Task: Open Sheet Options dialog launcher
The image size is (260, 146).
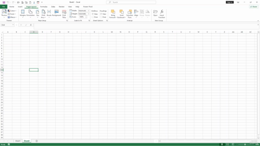Action: point(107,21)
